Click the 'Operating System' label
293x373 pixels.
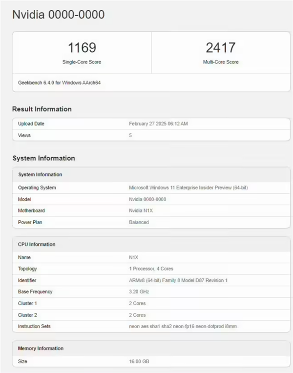point(37,187)
